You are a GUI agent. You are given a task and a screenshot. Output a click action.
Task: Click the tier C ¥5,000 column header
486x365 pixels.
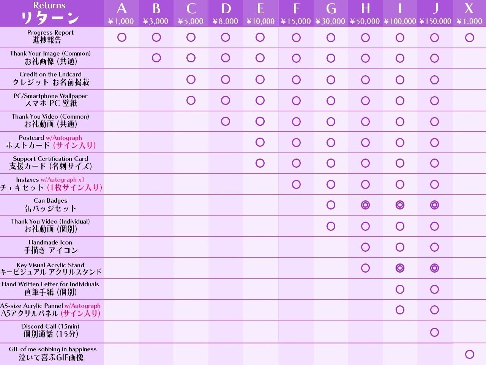click(x=191, y=13)
